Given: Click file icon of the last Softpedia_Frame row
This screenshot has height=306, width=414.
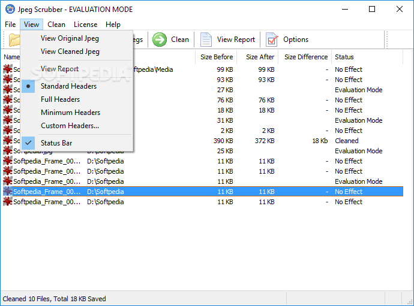Looking at the screenshot, I should pos(8,202).
